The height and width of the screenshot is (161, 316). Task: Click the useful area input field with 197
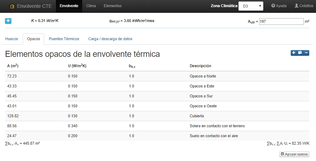coord(281,21)
